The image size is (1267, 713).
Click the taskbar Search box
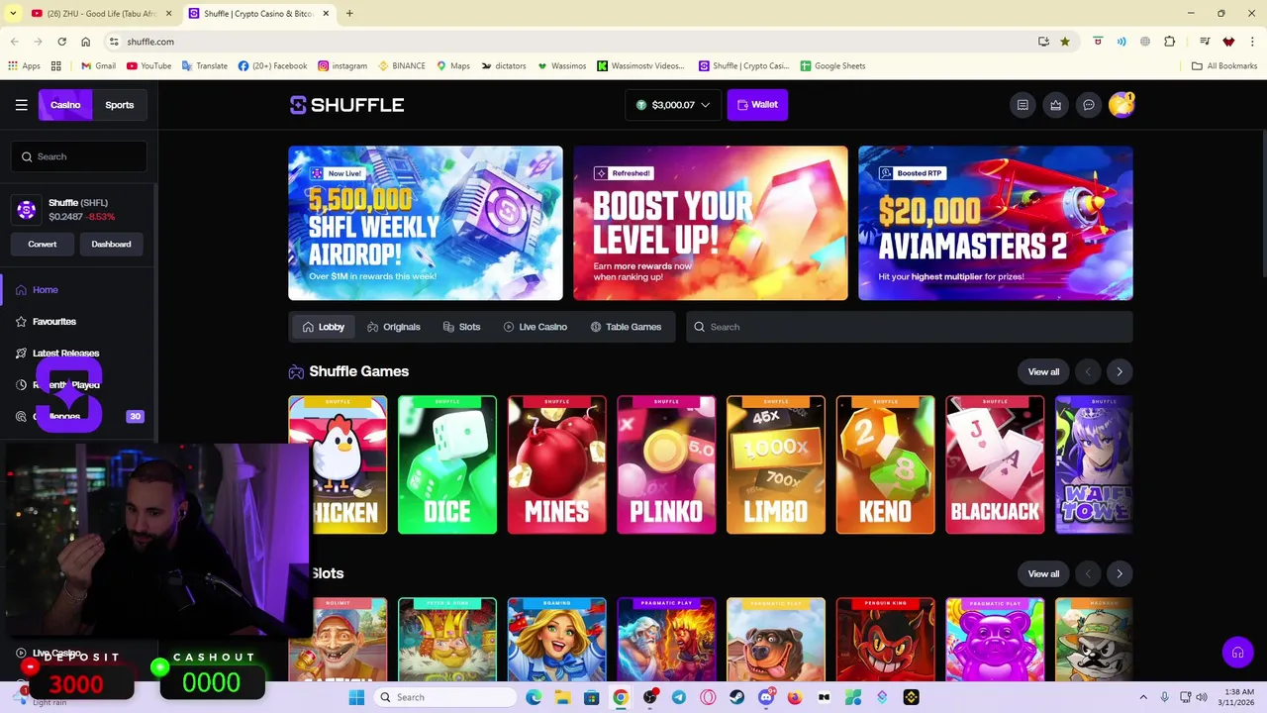(x=444, y=697)
